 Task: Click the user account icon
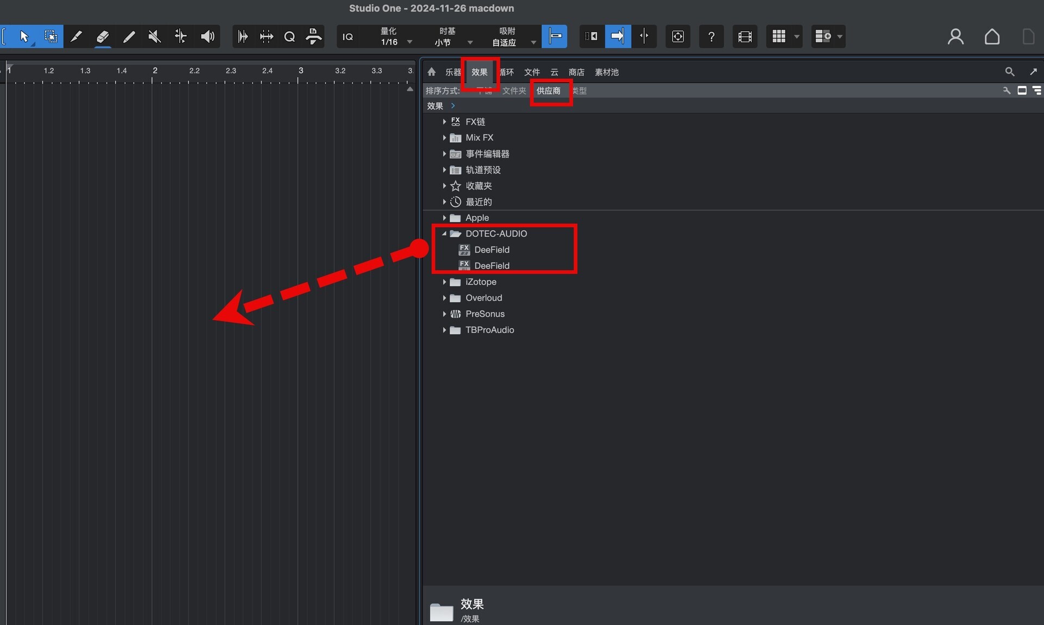pos(955,36)
